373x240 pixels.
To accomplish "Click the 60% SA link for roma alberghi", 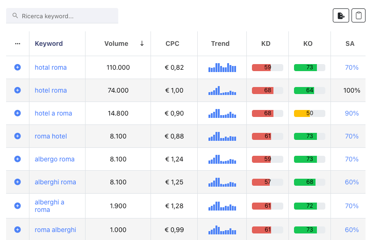I will point(351,230).
